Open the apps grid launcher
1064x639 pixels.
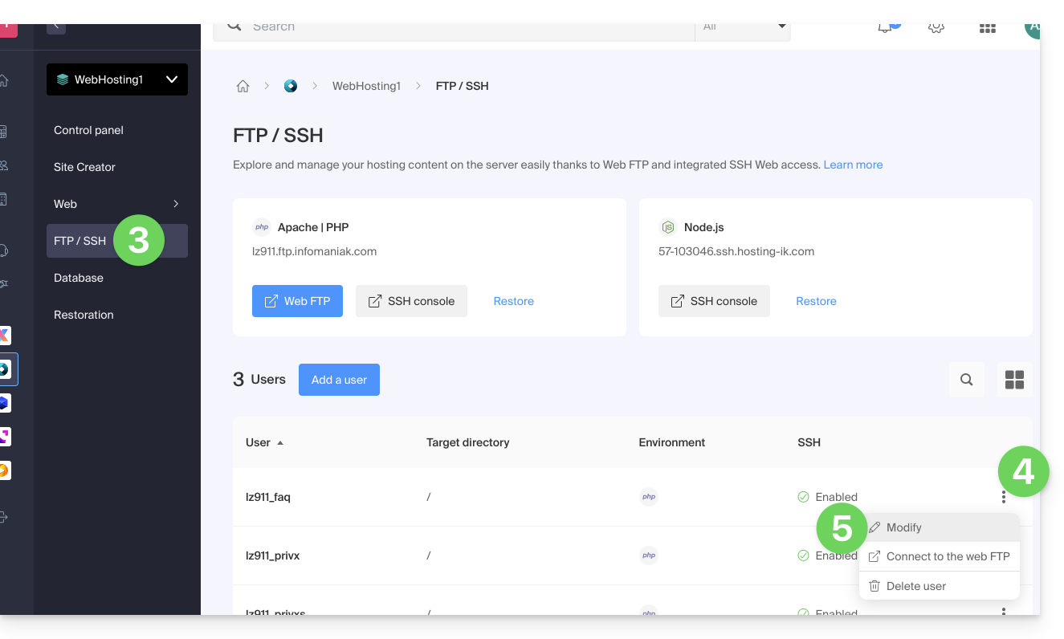point(987,28)
